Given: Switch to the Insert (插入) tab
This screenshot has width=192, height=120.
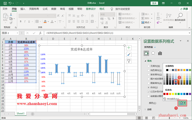Looking at the screenshot, I should (23, 9).
